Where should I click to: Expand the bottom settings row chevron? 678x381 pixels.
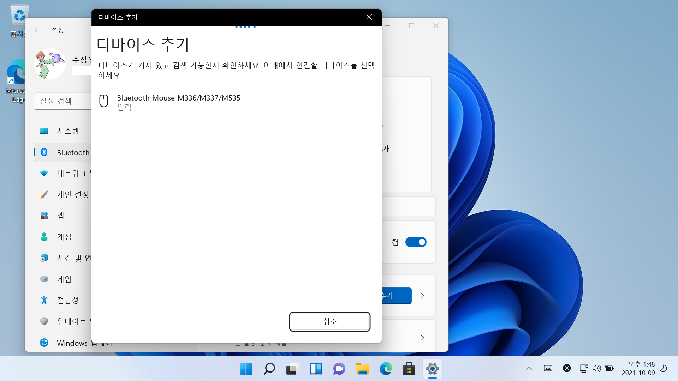[x=422, y=338]
